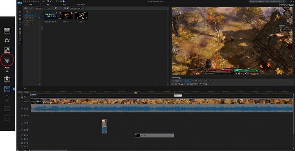Collapse the category panel using side handle
Viewport: 295px width, 151px height.
(x=42, y=28)
